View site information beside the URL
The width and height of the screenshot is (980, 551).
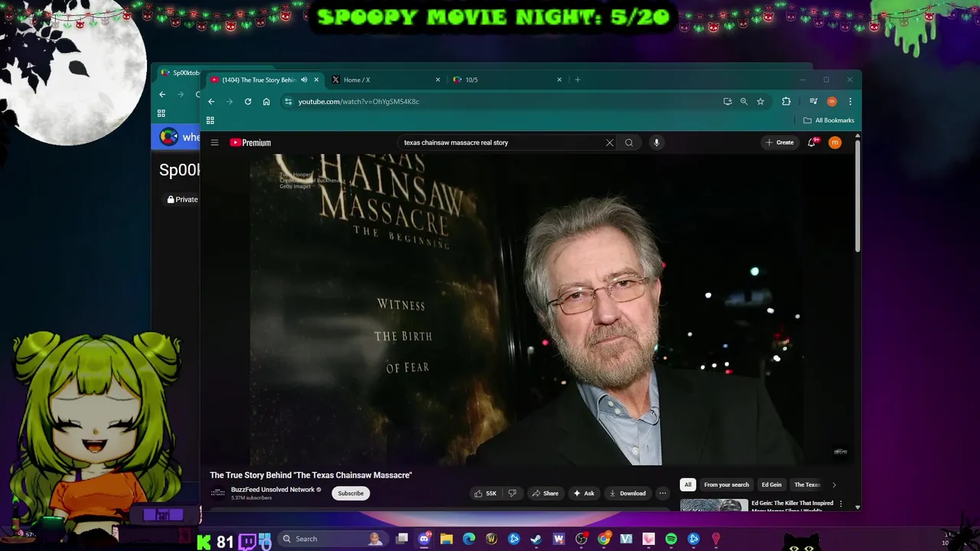[288, 101]
